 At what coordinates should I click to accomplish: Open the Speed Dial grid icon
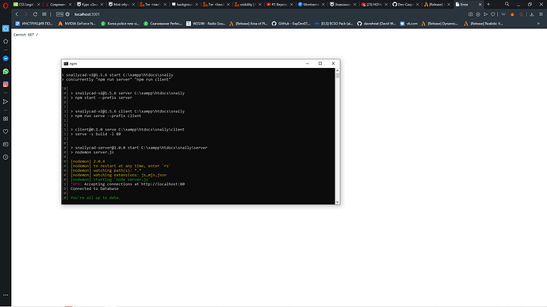pyautogui.click(x=44, y=14)
